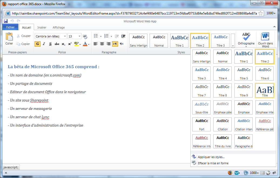280x178 pixels.
Task: Click the envelope mail icon in status bar
Action: tap(262, 173)
